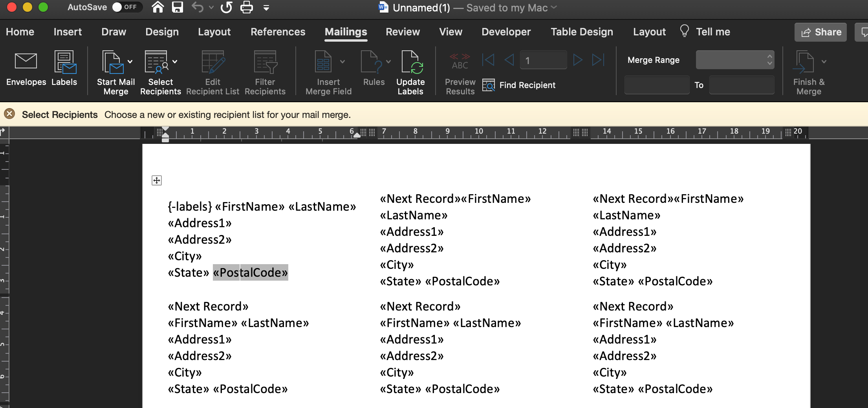Click the Select Recipients icon
868x408 pixels.
tap(157, 62)
